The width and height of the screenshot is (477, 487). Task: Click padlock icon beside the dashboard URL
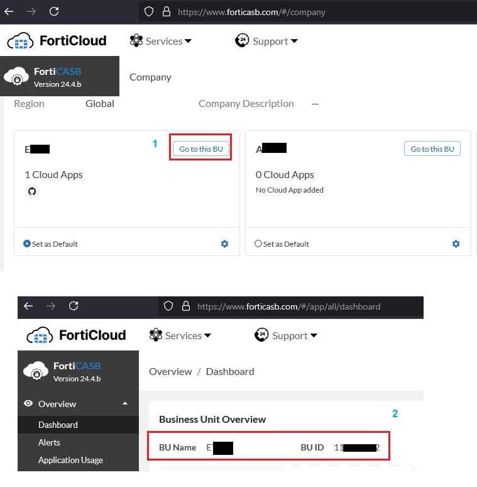[186, 306]
